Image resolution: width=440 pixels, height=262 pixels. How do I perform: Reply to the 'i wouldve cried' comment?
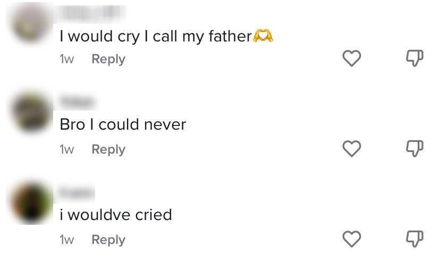point(108,240)
